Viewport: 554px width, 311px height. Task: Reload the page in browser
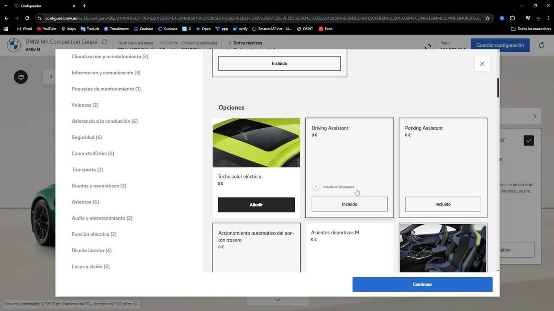[27, 18]
